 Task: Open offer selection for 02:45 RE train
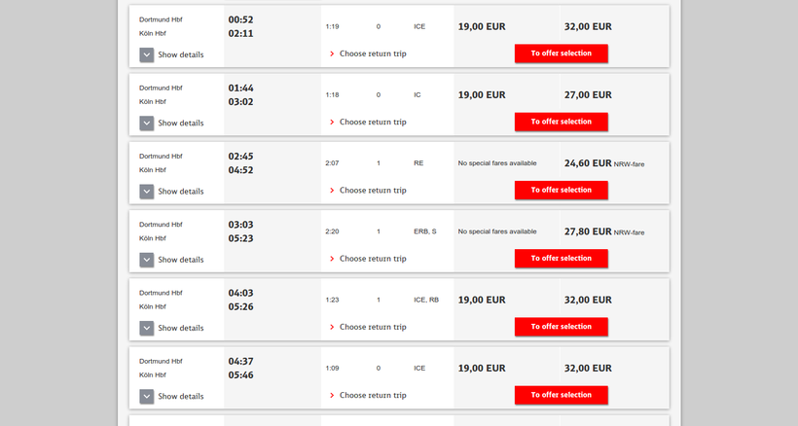pyautogui.click(x=561, y=190)
